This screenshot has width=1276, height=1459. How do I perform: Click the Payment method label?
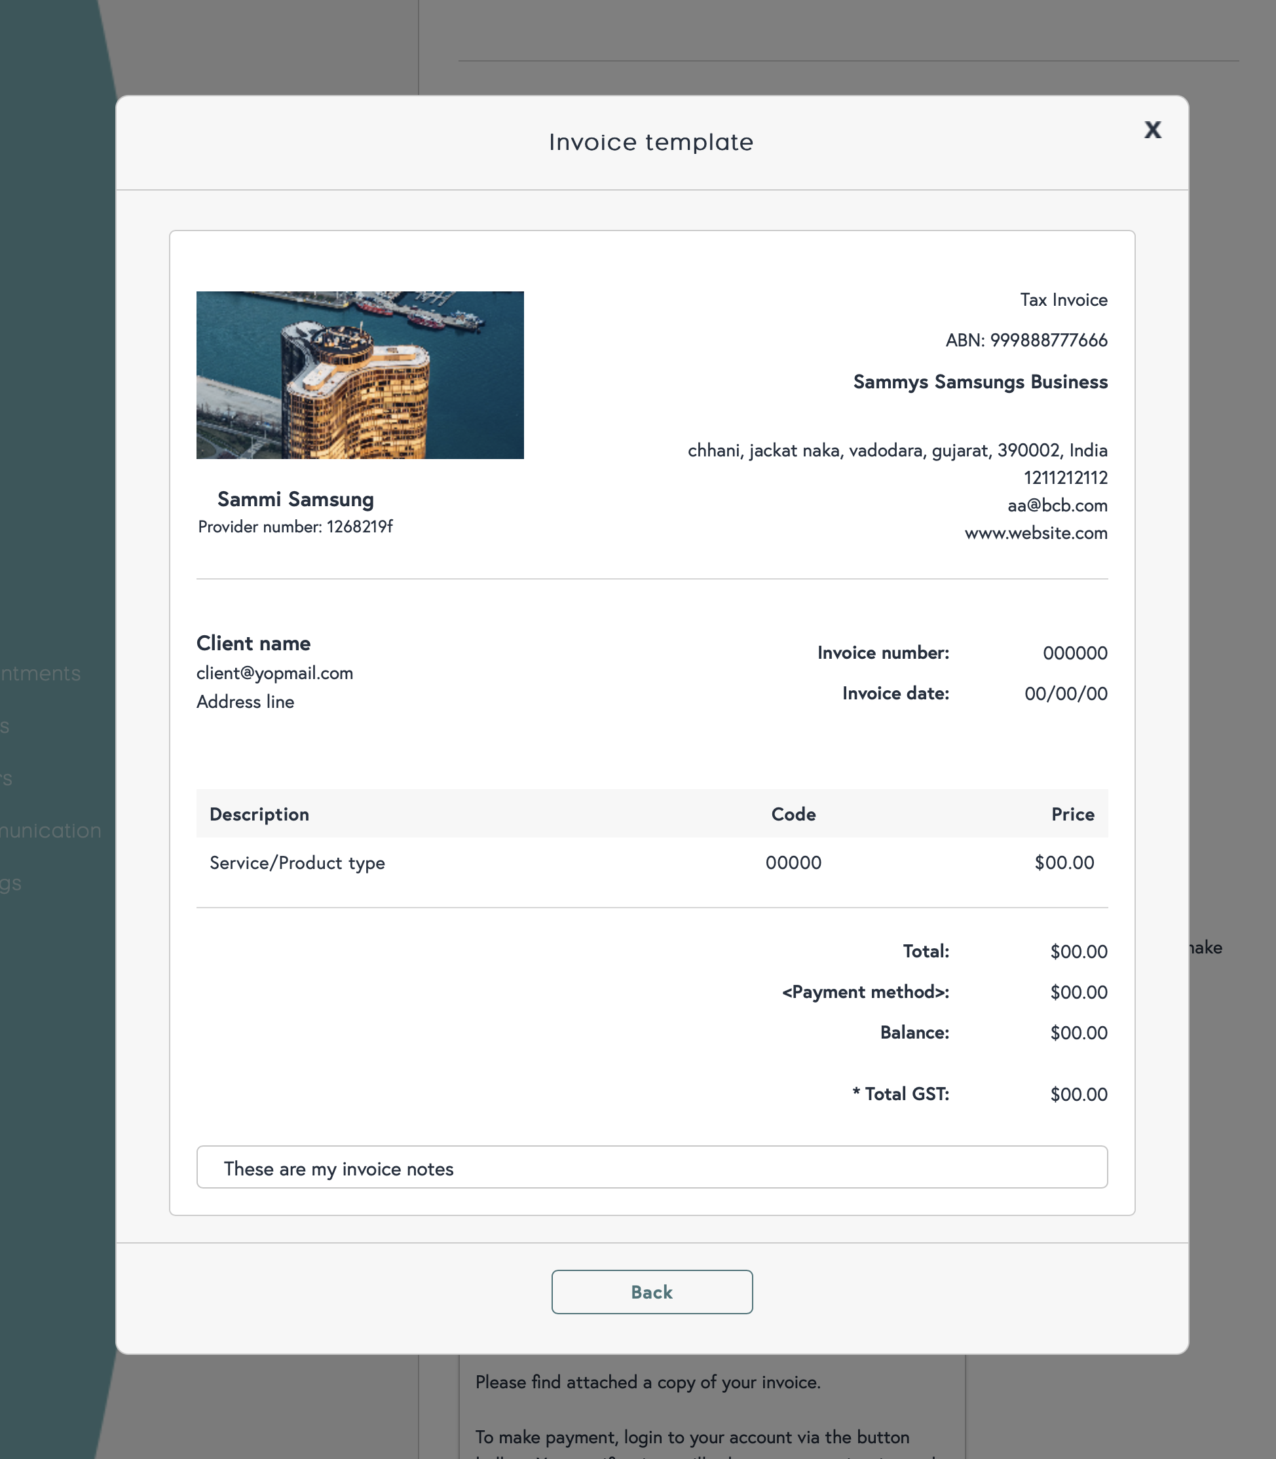tap(865, 992)
